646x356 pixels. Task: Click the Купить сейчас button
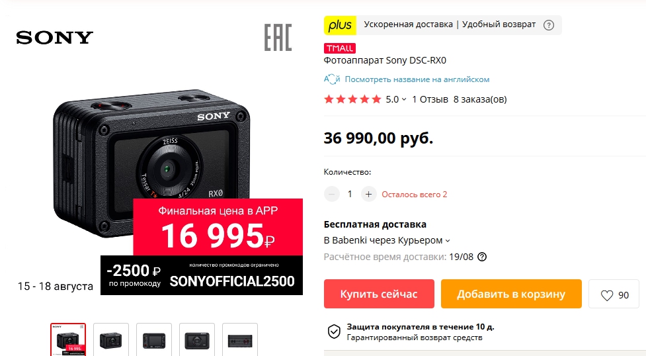click(x=379, y=294)
